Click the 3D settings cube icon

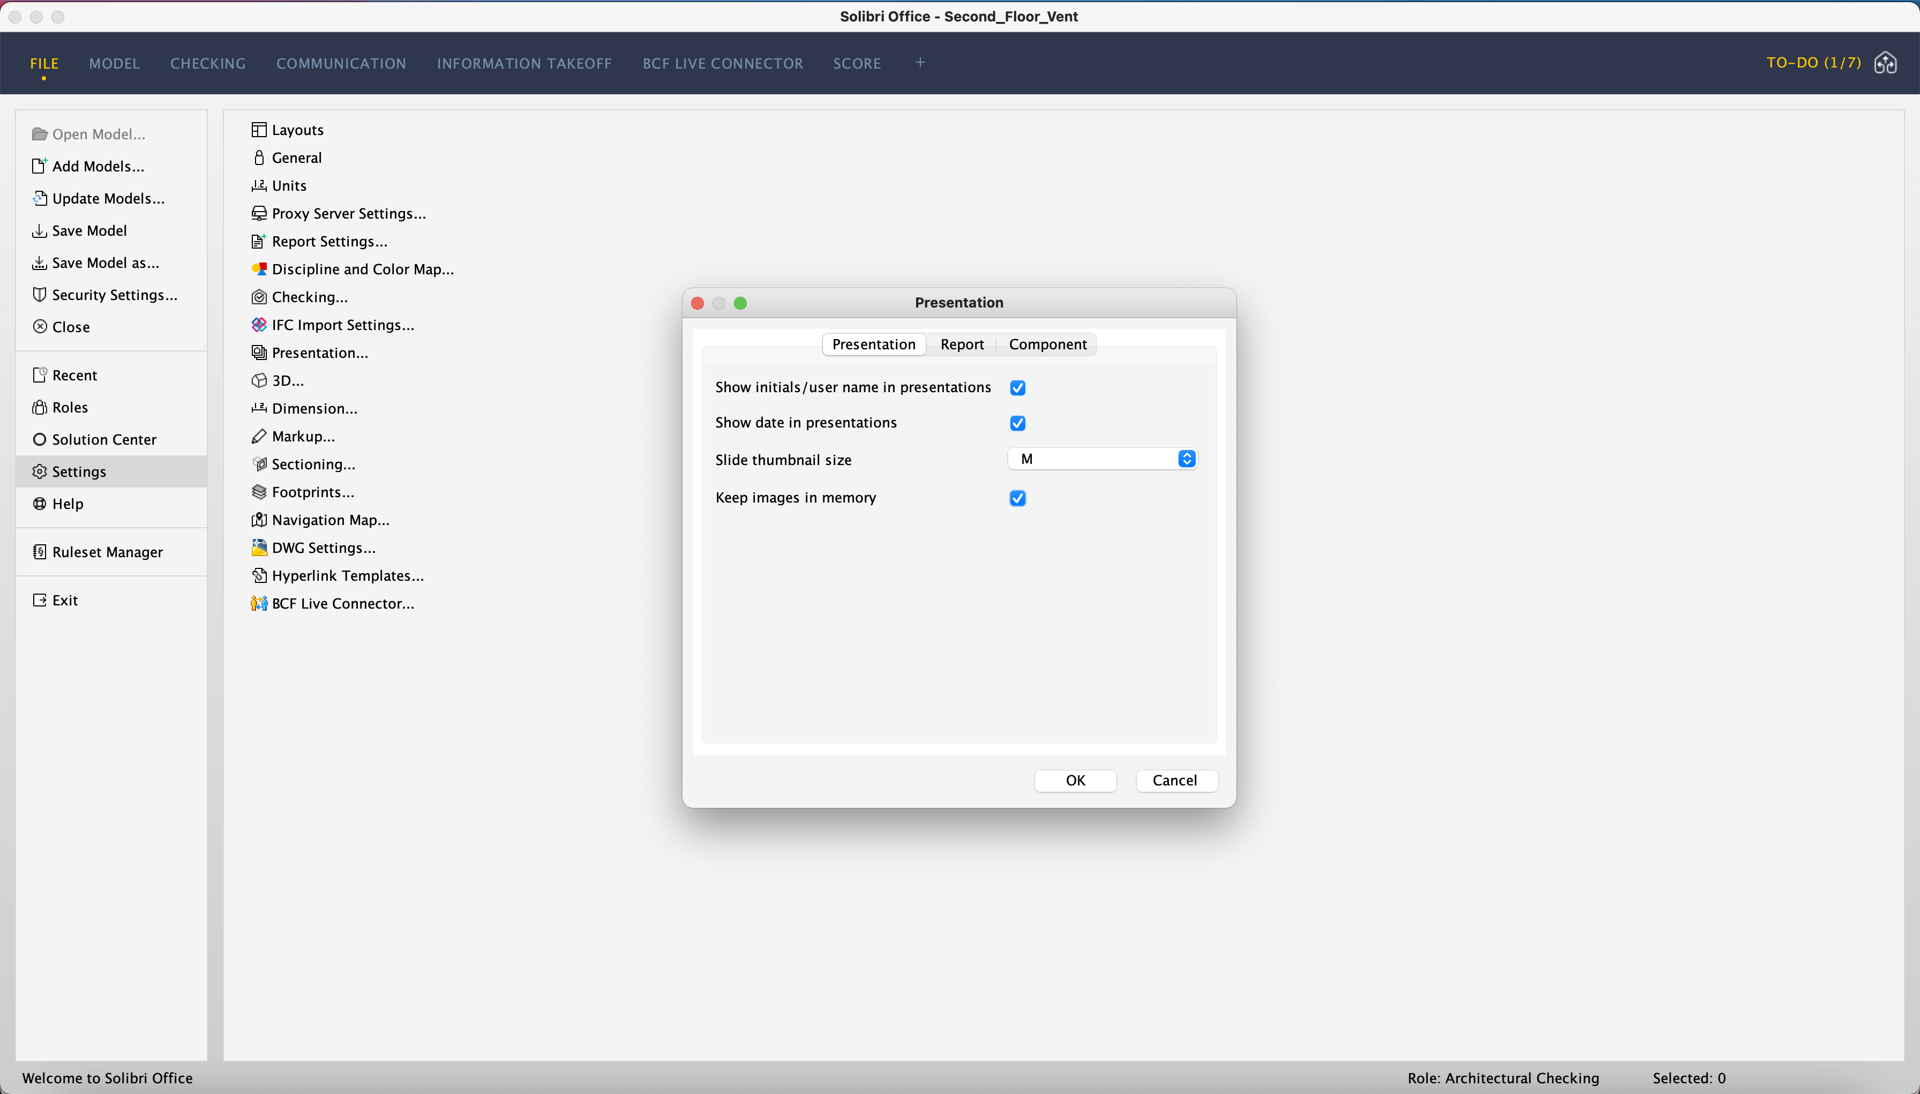[x=258, y=380]
